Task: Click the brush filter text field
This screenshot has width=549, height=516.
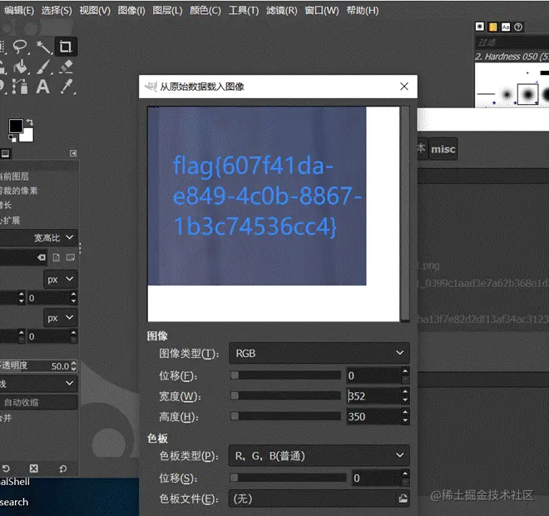Action: (x=512, y=42)
